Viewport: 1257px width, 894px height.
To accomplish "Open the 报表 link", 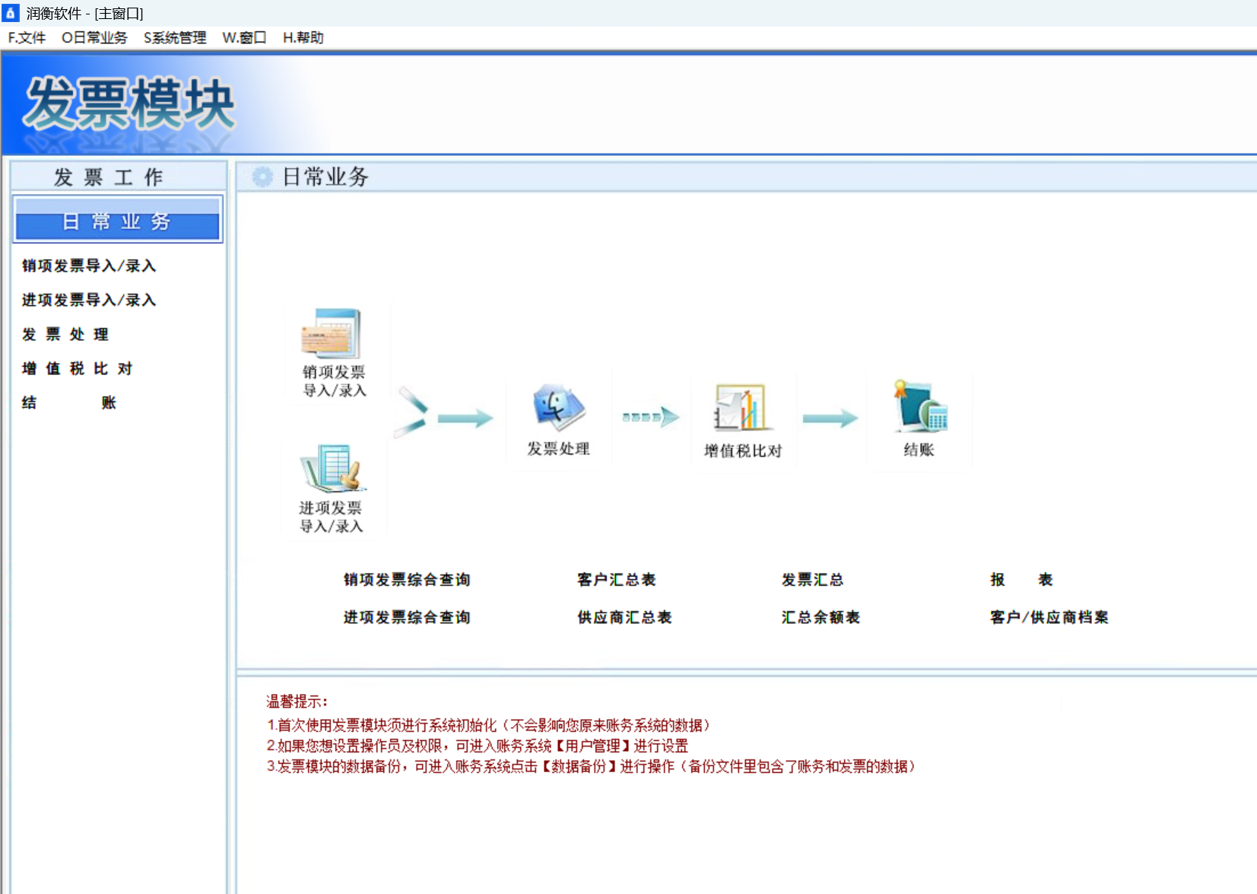I will [x=1021, y=580].
